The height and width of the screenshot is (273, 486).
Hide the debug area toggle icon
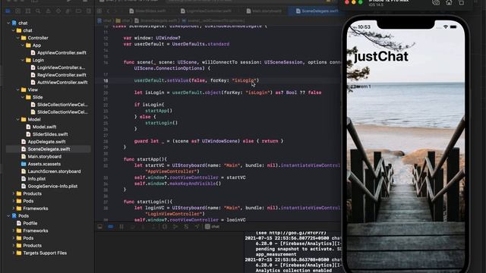pyautogui.click(x=100, y=227)
